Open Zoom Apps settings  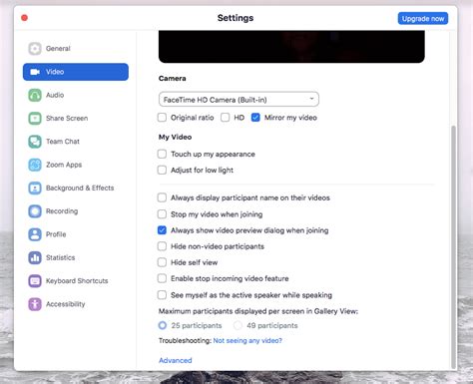76,165
